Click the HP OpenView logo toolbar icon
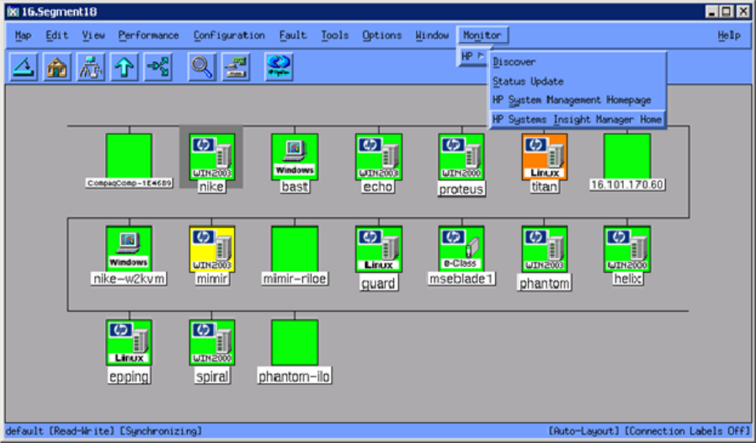This screenshot has height=443, width=756. click(279, 67)
